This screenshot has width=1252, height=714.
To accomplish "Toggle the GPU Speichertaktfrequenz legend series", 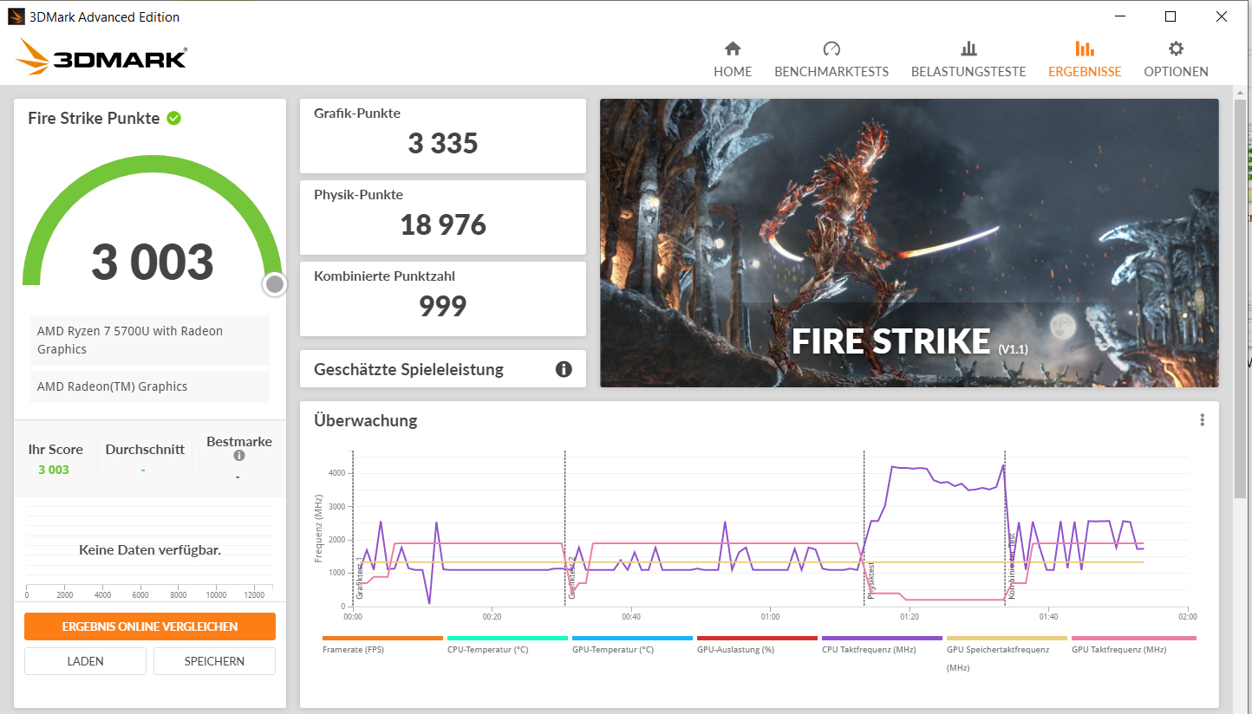I will click(1007, 653).
